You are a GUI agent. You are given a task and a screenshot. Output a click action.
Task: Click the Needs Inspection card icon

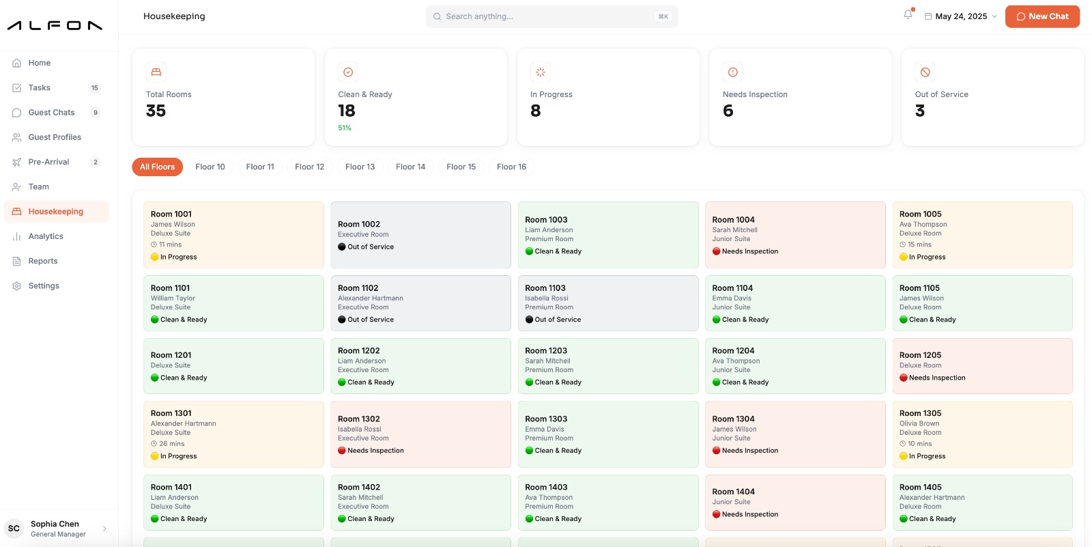[x=733, y=72]
